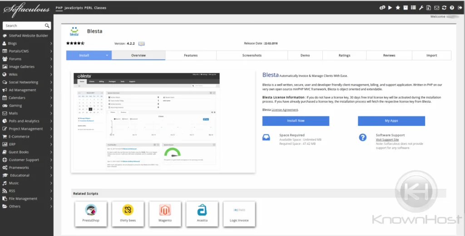This screenshot has width=465, height=236.
Task: Open Arastta related script
Action: point(202,214)
